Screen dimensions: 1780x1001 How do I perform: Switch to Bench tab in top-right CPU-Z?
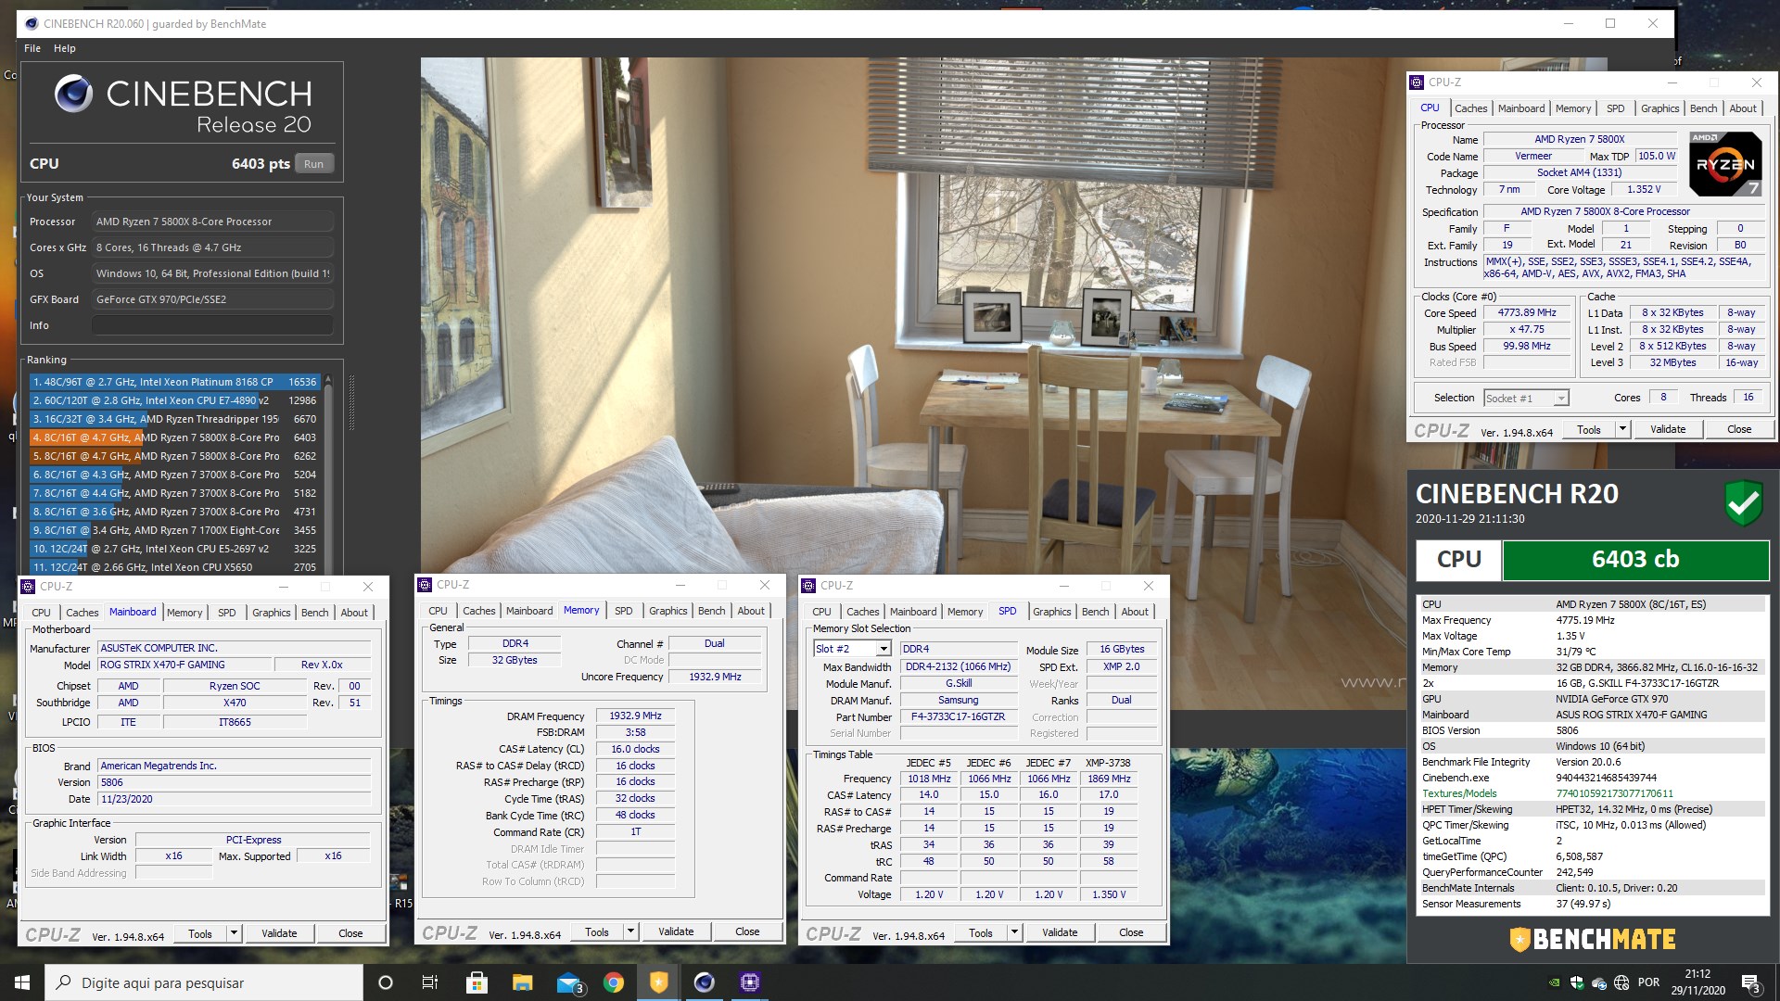point(1703,108)
